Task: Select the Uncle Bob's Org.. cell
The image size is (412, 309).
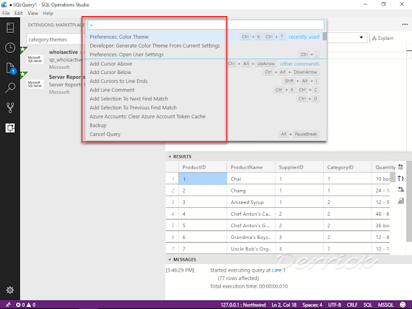Action: click(251, 248)
